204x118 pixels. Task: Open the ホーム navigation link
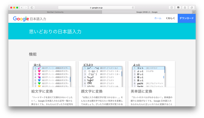(x=158, y=18)
